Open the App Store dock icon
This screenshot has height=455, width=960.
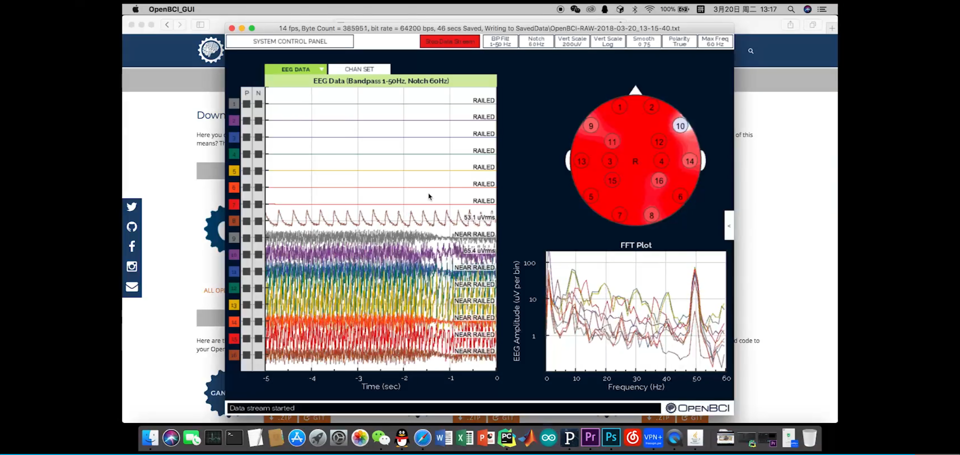tap(297, 438)
